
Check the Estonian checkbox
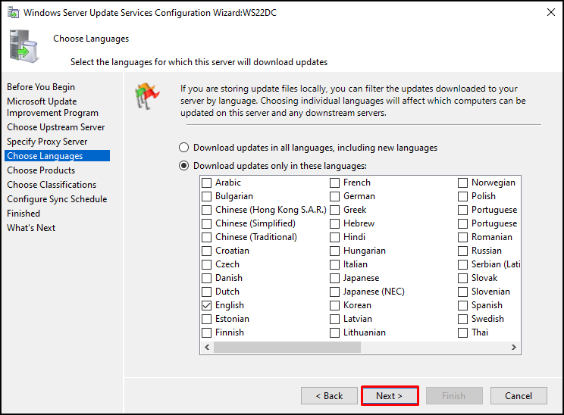pyautogui.click(x=206, y=320)
